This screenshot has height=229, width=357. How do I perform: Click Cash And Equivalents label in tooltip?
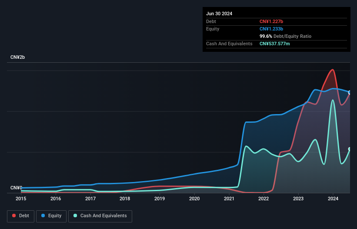coord(229,44)
